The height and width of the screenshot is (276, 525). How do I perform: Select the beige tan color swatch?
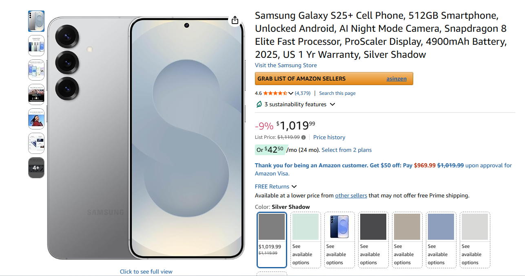(x=407, y=227)
